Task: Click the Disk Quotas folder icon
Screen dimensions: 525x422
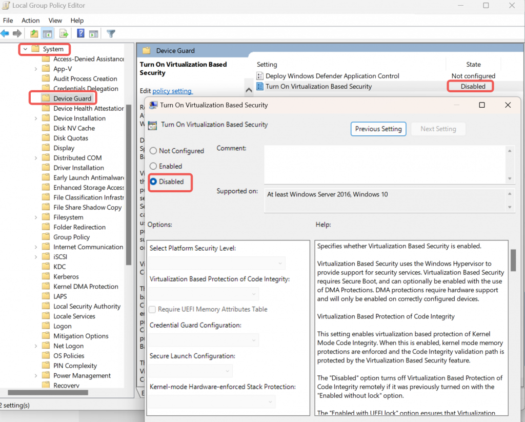Action: 46,138
